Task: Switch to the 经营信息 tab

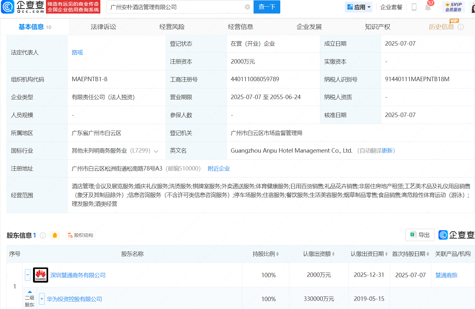Action: [241, 27]
